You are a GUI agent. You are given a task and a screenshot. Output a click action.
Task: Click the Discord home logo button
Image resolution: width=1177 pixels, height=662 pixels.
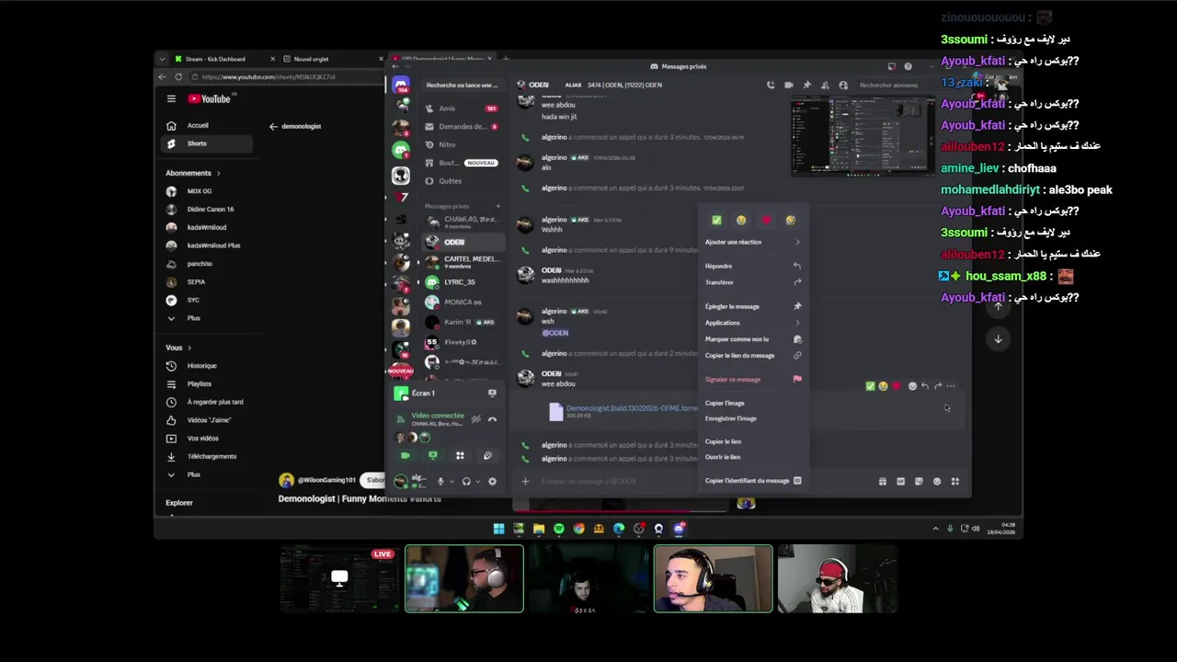click(400, 86)
